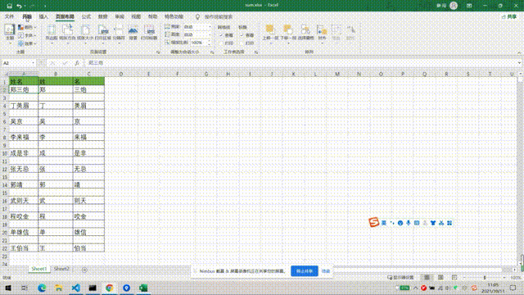The height and width of the screenshot is (295, 524).
Task: Select cell C10 containing 是非
Action: point(88,153)
